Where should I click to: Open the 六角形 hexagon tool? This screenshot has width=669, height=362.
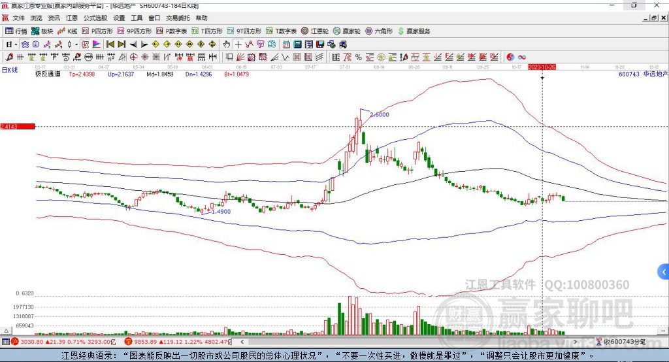379,31
